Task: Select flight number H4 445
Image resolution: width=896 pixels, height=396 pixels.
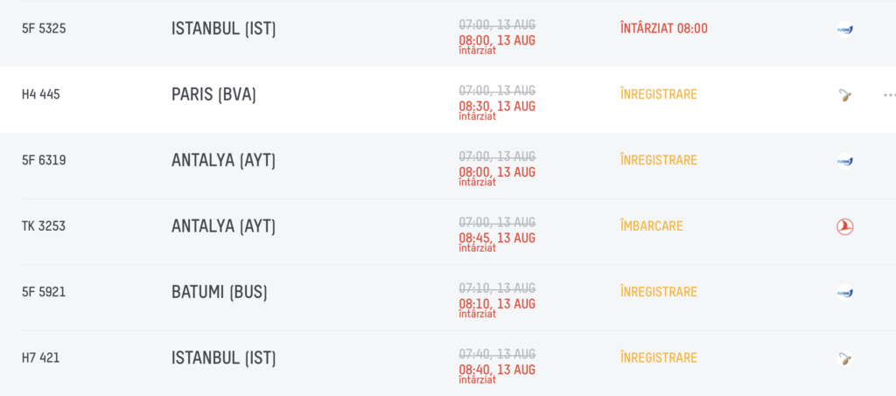Action: pyautogui.click(x=40, y=94)
